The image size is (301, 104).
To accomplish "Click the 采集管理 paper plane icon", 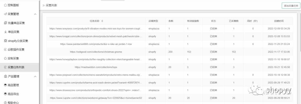I will pyautogui.click(x=5, y=14).
